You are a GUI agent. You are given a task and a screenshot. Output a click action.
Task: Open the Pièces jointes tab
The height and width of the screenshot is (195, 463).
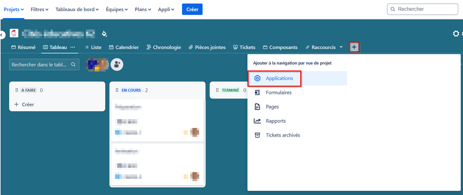[207, 47]
